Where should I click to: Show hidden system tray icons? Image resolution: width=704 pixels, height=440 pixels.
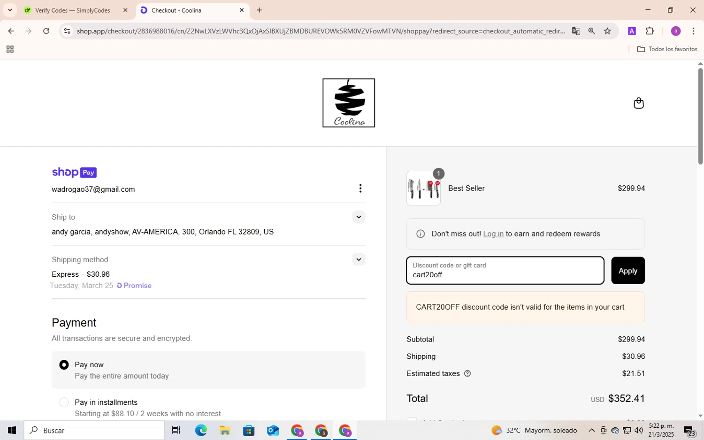[x=591, y=430]
